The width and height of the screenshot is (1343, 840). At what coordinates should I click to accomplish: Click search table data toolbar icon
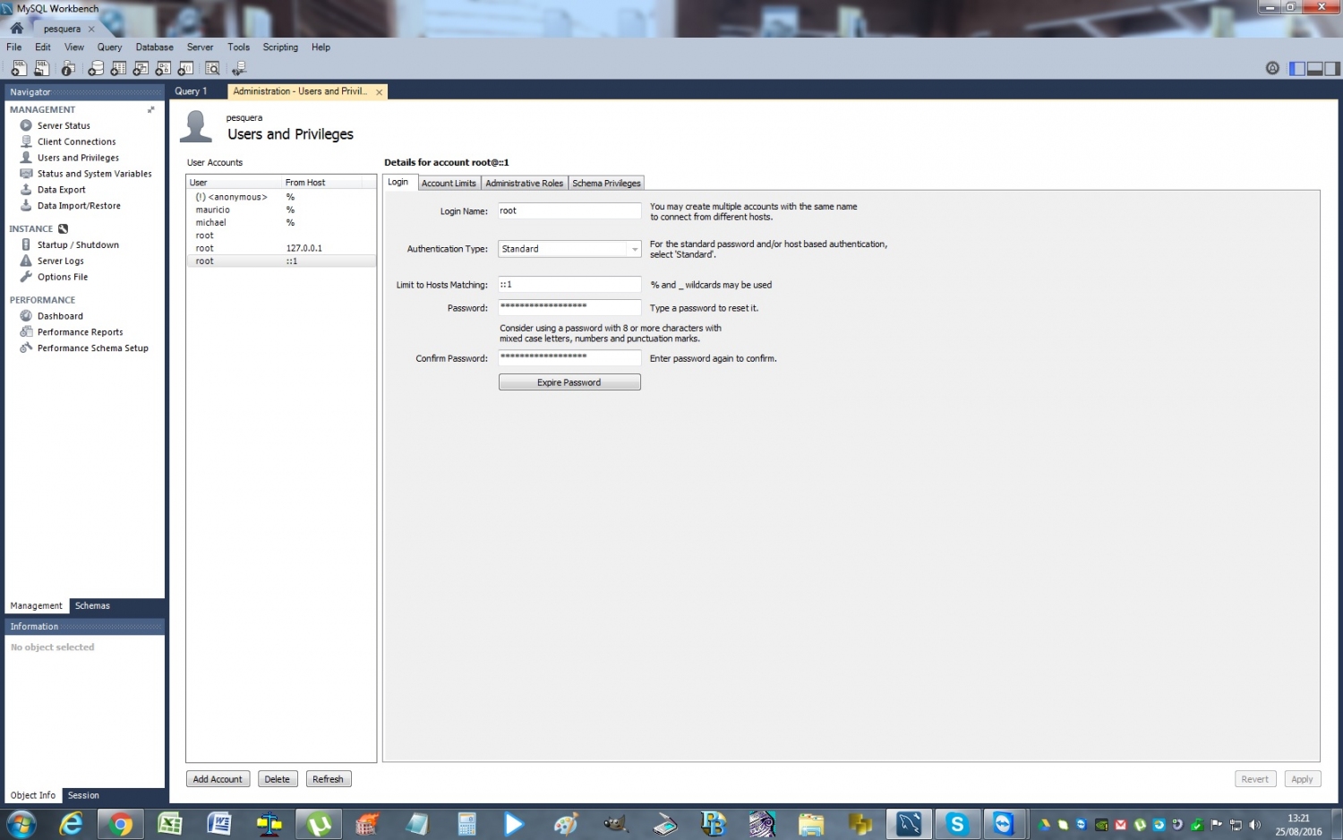point(212,68)
